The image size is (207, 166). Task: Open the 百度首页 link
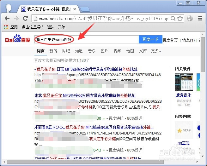(x=170, y=40)
